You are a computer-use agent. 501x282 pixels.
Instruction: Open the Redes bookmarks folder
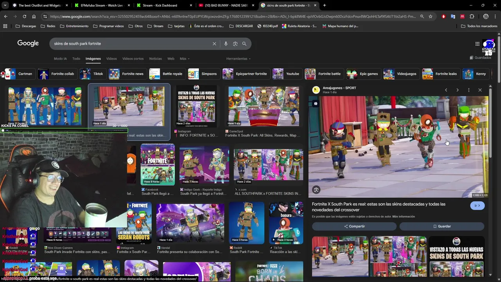pos(48,26)
